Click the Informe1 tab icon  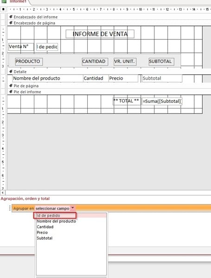click(4, 1)
